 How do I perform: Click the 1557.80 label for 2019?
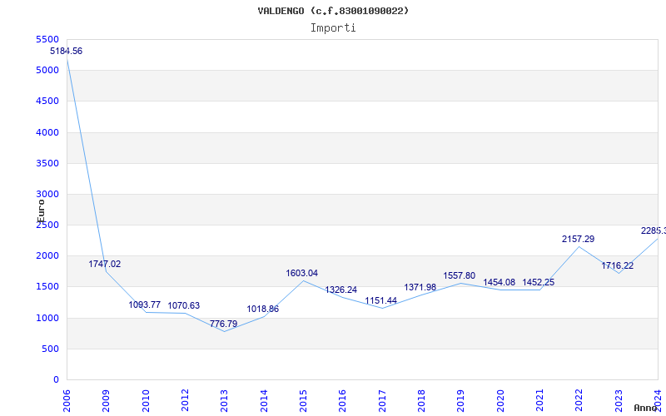(x=460, y=276)
